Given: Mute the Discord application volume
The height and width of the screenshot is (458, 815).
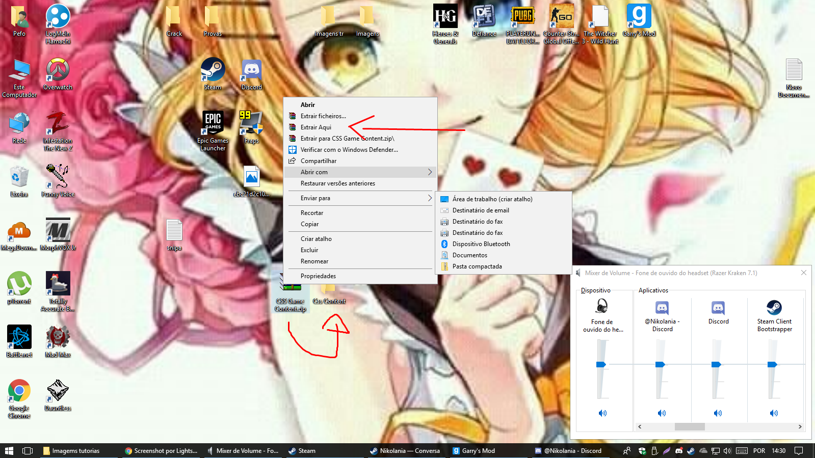Looking at the screenshot, I should [x=718, y=413].
